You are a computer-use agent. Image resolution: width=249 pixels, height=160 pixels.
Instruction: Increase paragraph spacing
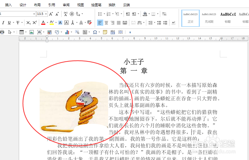(x=159, y=23)
